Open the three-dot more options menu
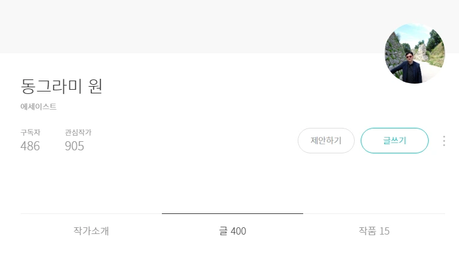 pos(444,141)
